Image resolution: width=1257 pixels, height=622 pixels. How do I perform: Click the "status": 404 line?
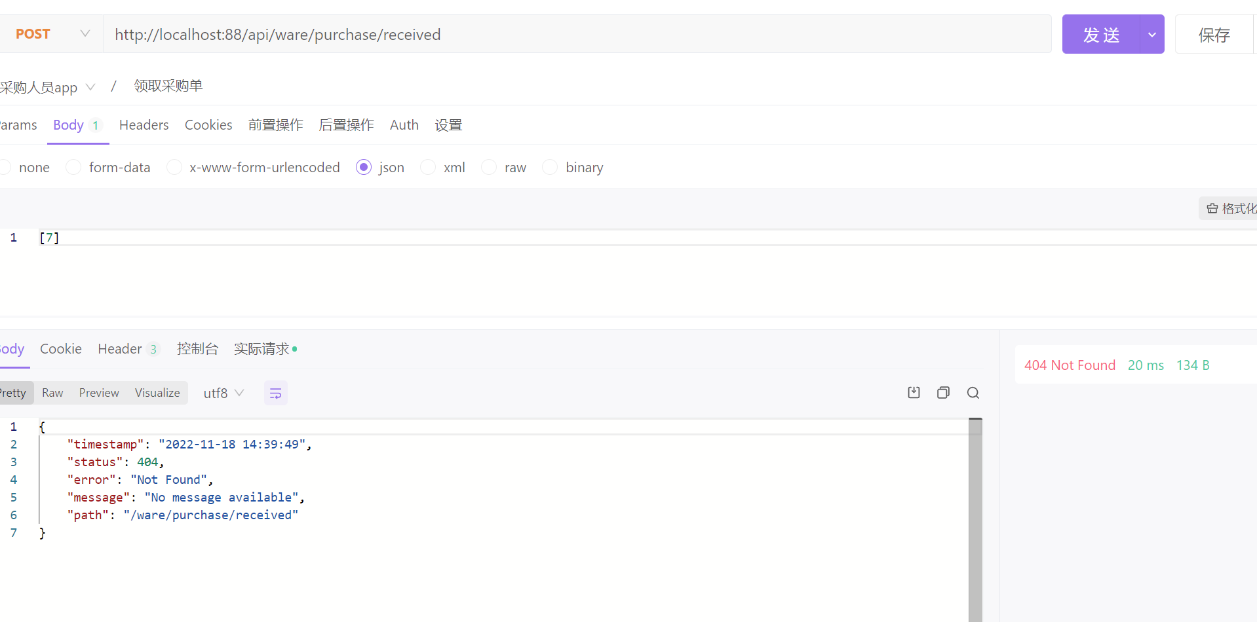115,462
